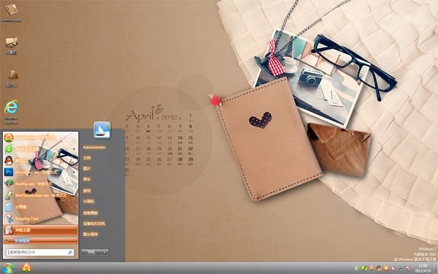Open 音乐 in the Start menu
Image resolution: width=438 pixels, height=274 pixels.
coord(87,180)
